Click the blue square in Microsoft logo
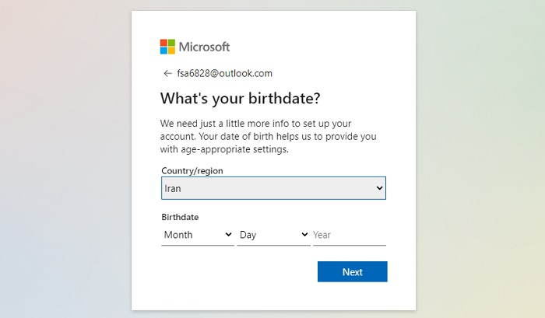 click(163, 51)
